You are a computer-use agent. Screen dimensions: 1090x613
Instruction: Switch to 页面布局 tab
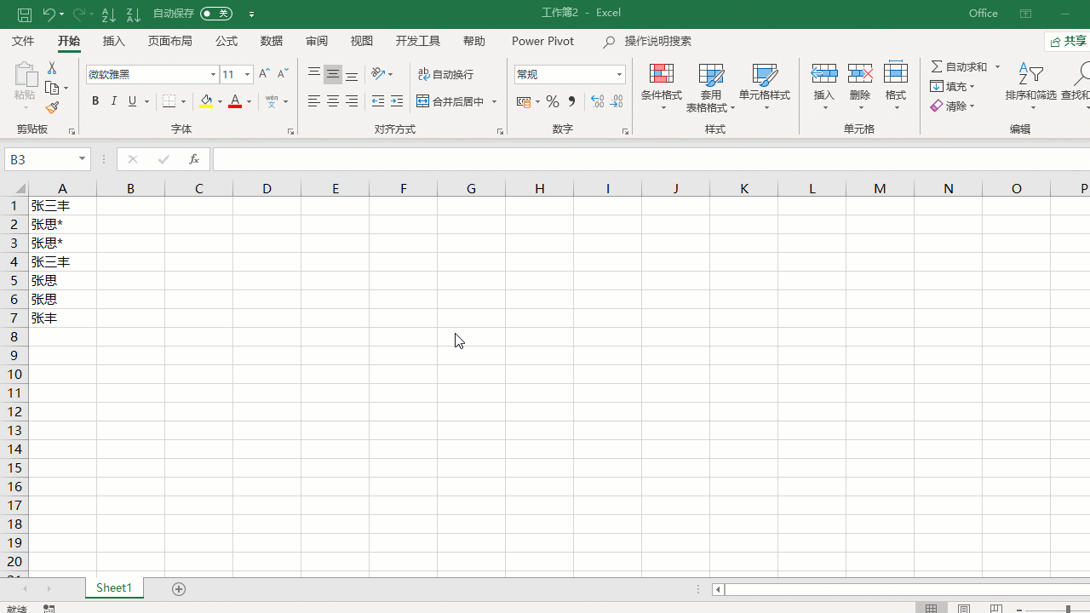pyautogui.click(x=170, y=41)
